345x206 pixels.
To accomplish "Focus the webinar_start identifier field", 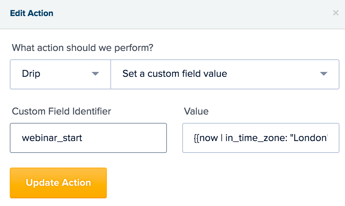I will (88, 138).
